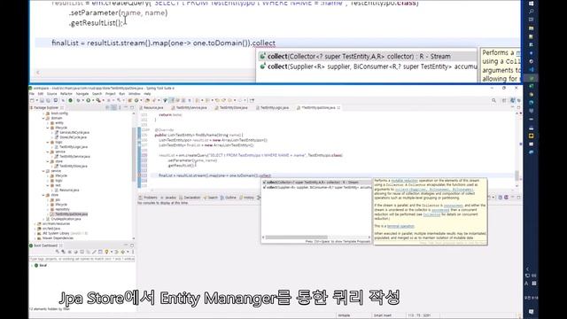567x319 pixels.
Task: Click the Save toolbar icon
Action: tap(42, 100)
